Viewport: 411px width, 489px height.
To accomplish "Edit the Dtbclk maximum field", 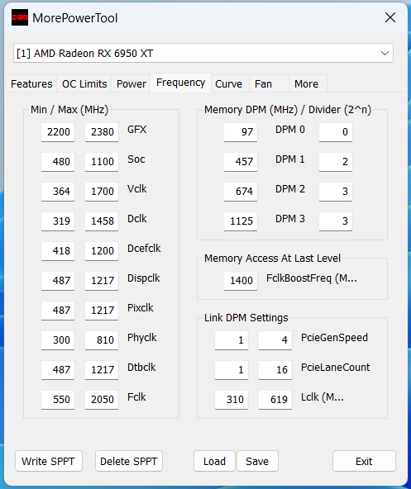I will pyautogui.click(x=102, y=369).
